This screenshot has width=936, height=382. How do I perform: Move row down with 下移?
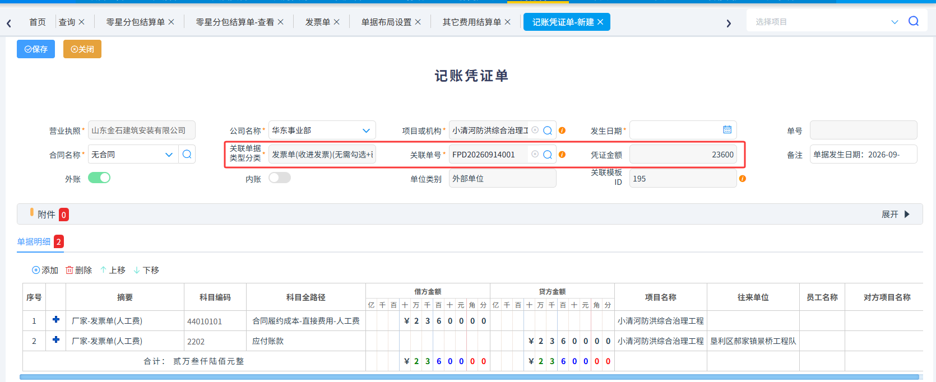146,270
